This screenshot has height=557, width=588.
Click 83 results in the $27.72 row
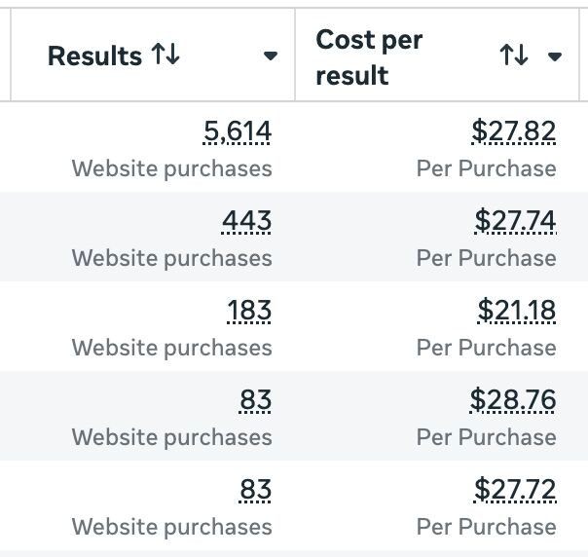(255, 490)
